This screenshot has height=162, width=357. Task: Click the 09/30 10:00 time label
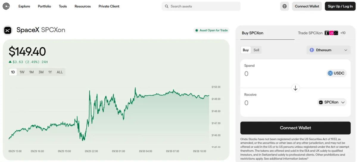pos(199,151)
